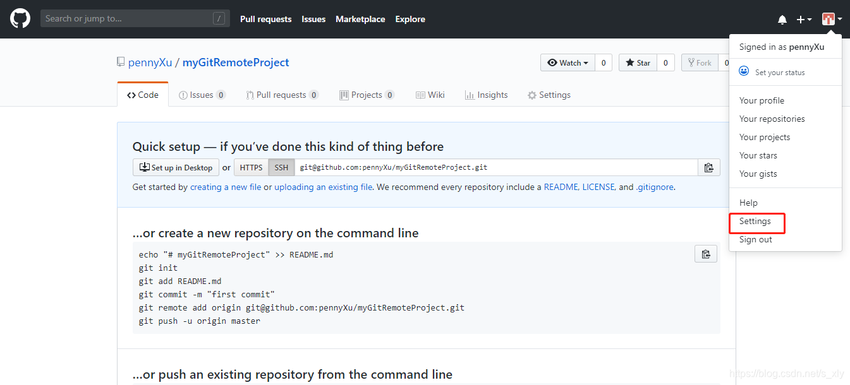Switch to the Projects tab
This screenshot has width=850, height=385.
[x=367, y=95]
